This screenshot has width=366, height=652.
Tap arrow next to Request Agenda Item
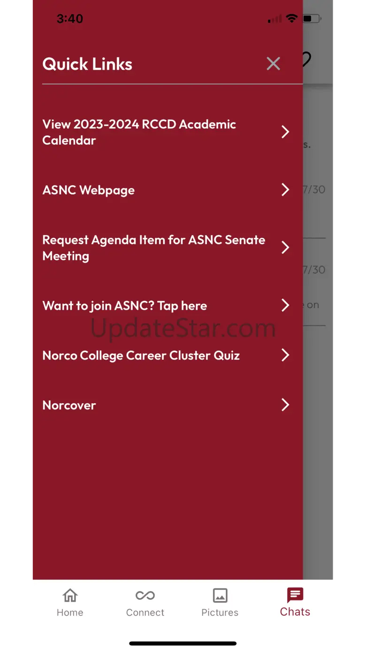285,248
